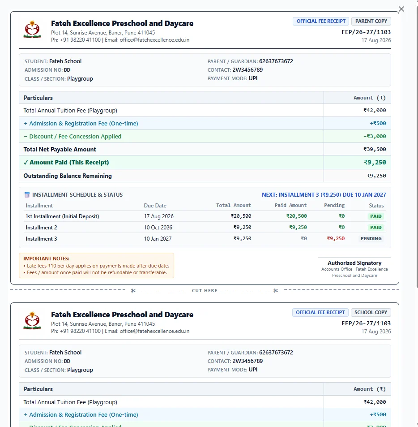This screenshot has height=427, width=418.
Task: Click the Payment Mode UPI on the parent copy
Action: click(x=253, y=78)
